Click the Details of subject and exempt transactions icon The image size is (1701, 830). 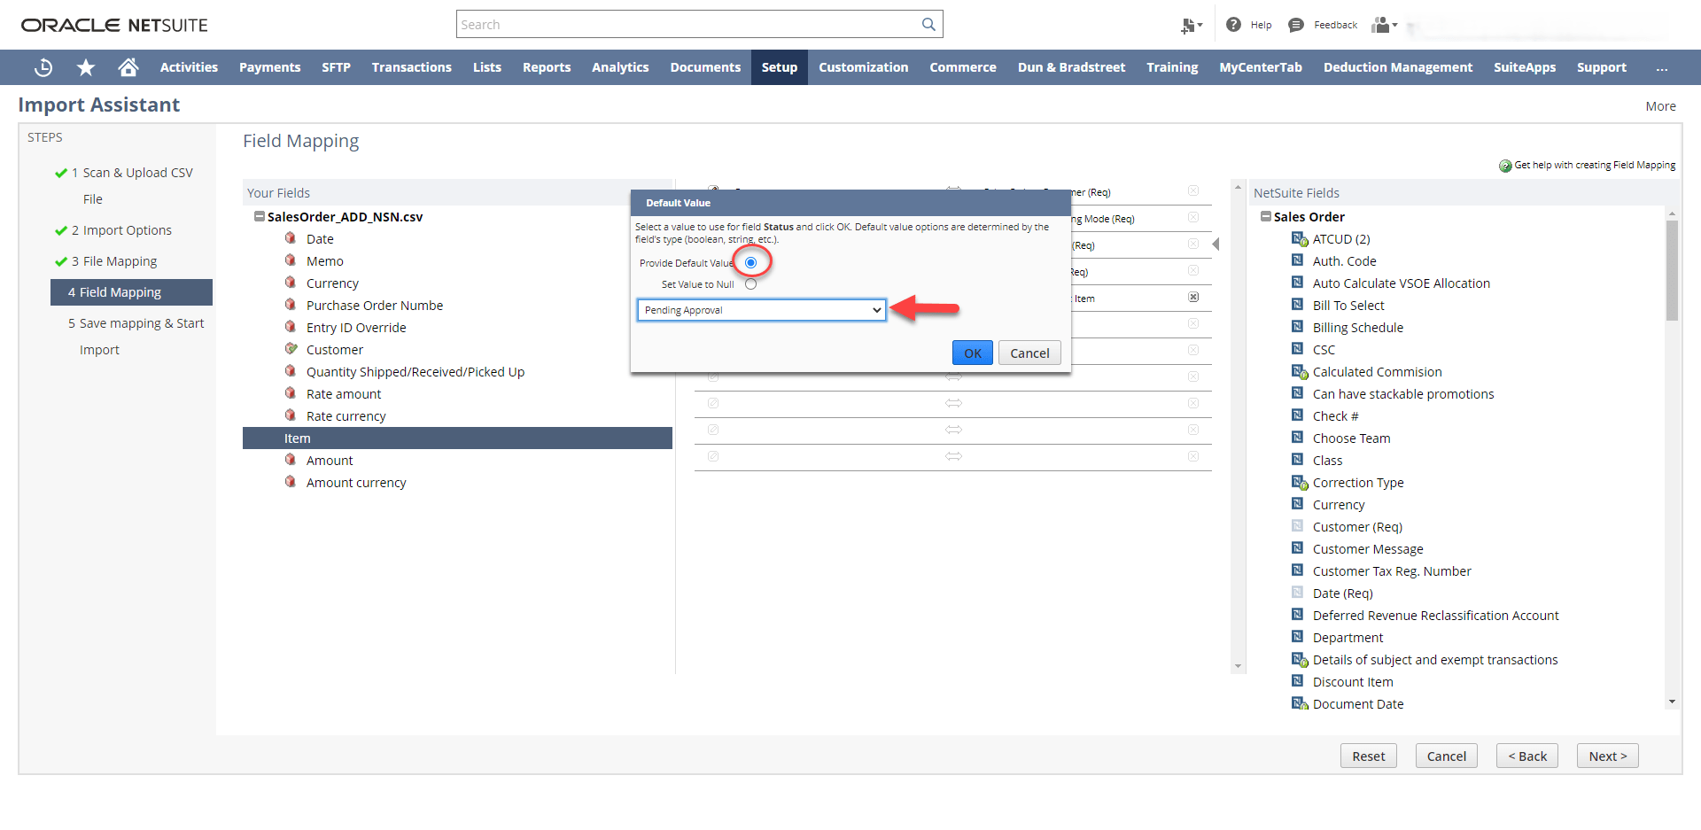coord(1299,659)
